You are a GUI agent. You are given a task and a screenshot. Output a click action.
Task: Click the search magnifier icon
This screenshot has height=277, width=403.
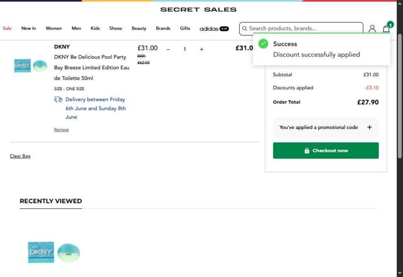pyautogui.click(x=244, y=28)
